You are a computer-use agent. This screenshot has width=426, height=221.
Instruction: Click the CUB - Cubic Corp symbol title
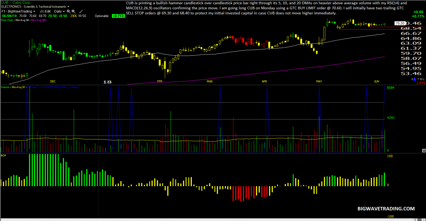point(15,2)
